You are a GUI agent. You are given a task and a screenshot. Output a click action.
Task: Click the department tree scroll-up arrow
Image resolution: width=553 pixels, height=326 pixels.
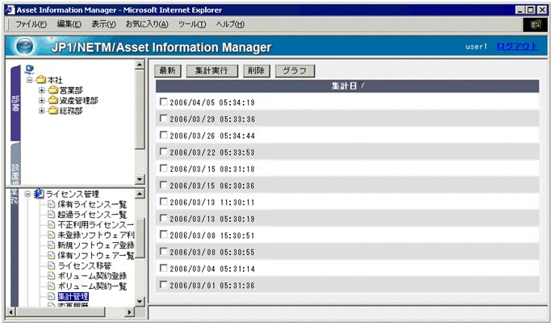click(x=140, y=65)
